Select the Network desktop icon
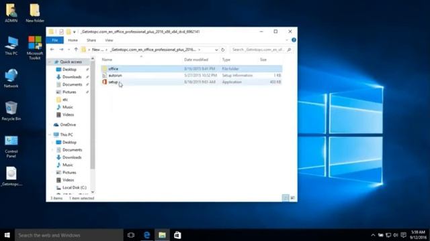This screenshot has width=430, height=241. point(11,78)
